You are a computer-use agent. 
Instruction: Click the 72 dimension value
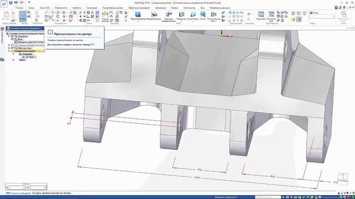(199, 170)
